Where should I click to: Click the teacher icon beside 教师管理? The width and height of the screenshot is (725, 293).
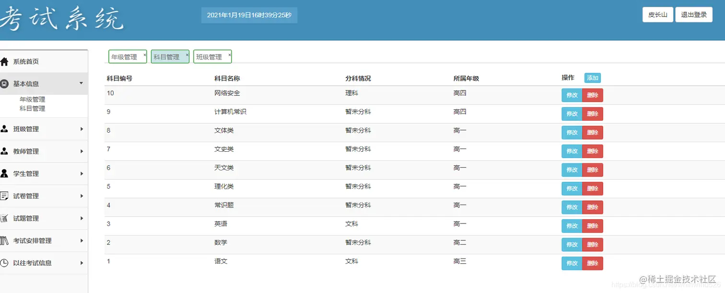point(4,151)
